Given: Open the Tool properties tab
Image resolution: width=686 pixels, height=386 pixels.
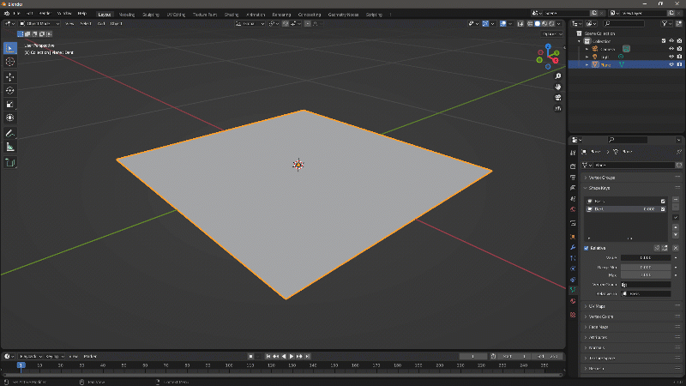Looking at the screenshot, I should pyautogui.click(x=573, y=153).
